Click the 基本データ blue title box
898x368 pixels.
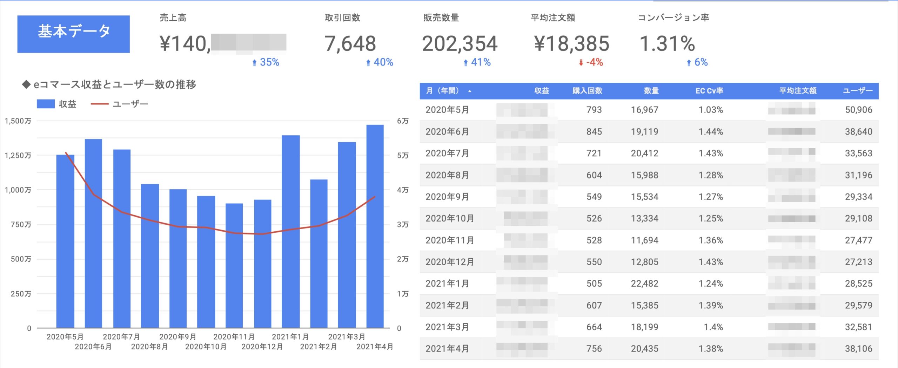coord(74,34)
